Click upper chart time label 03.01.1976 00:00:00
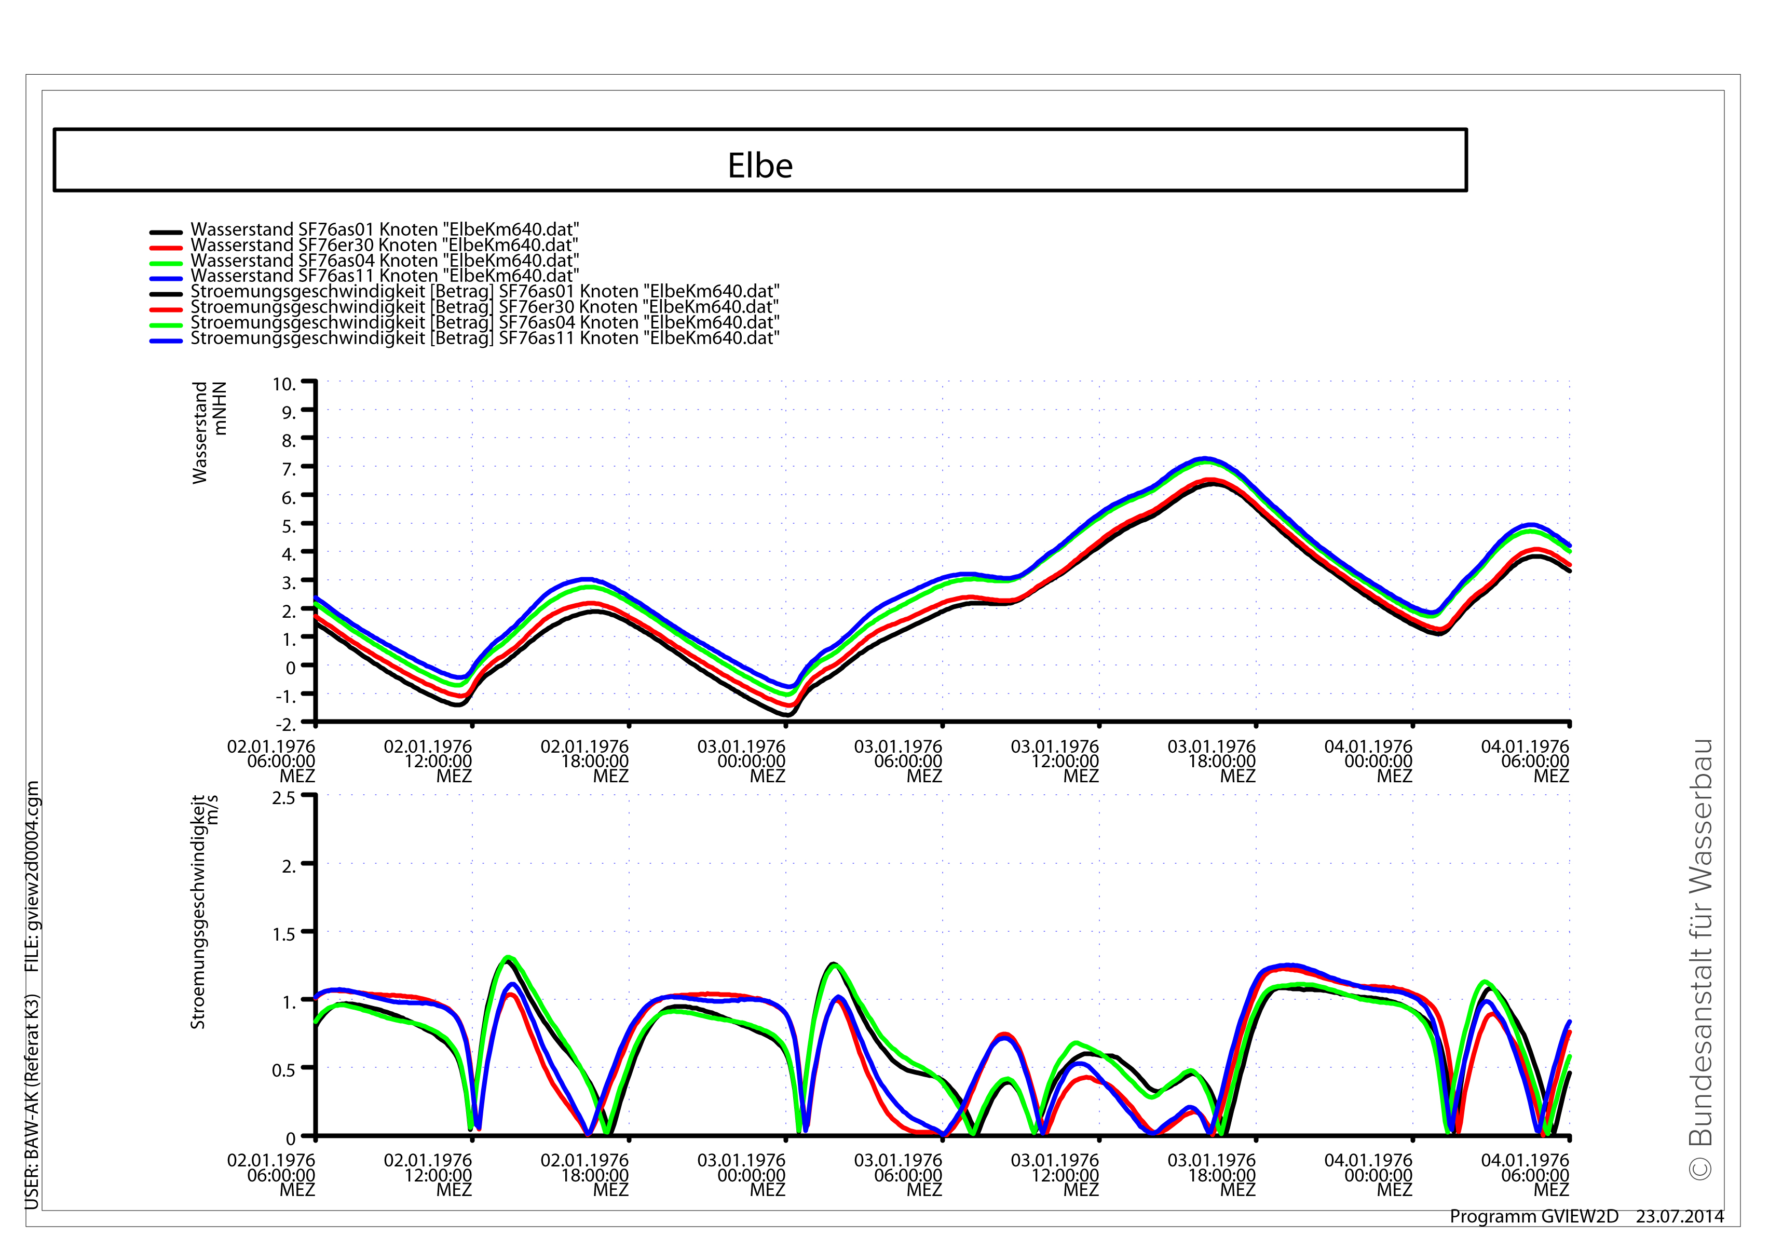 point(741,760)
